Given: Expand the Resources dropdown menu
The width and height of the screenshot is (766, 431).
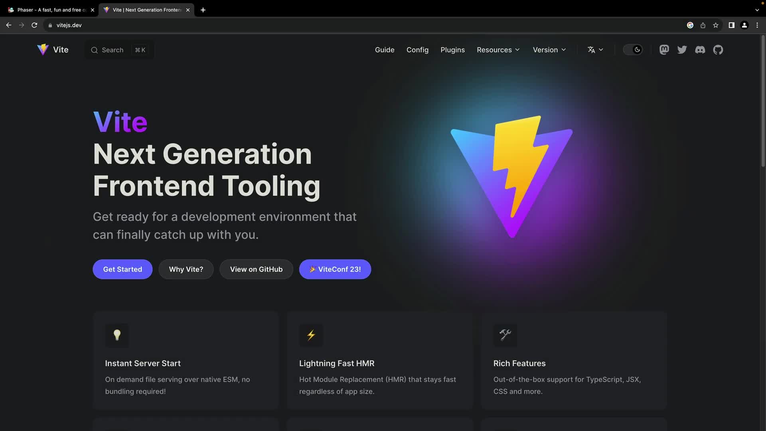Looking at the screenshot, I should point(498,49).
